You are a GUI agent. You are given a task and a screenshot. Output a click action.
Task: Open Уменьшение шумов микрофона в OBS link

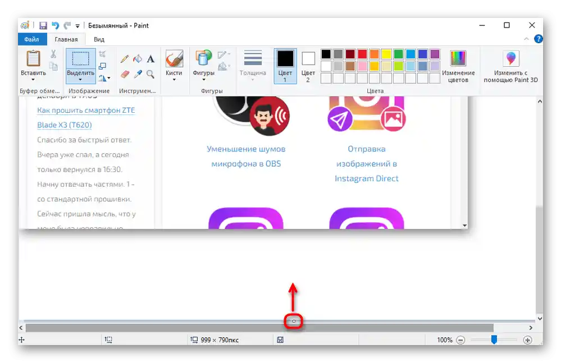click(x=246, y=156)
